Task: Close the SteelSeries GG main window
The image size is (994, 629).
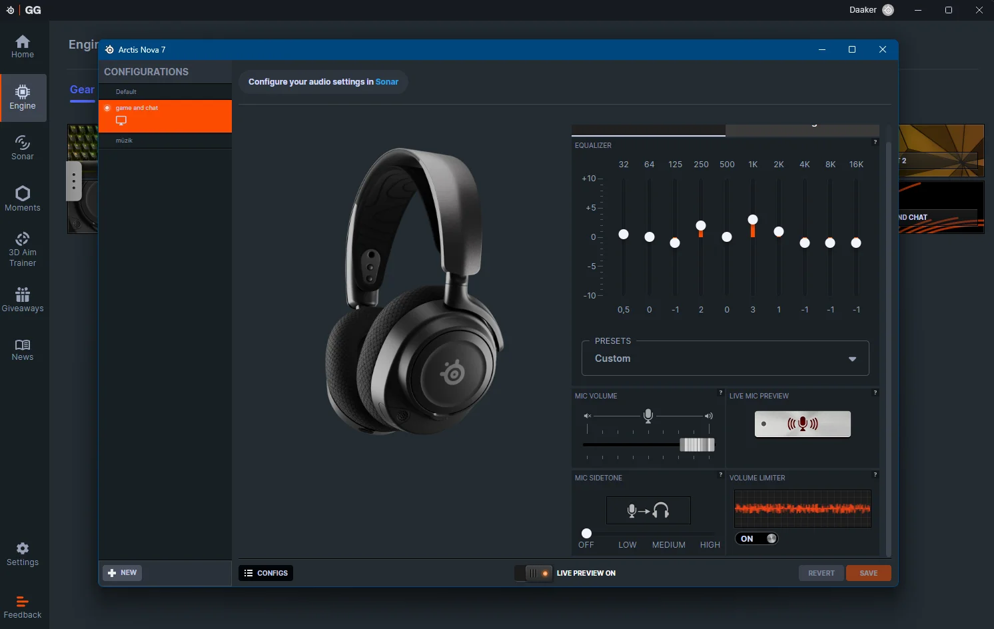Action: pyautogui.click(x=979, y=10)
